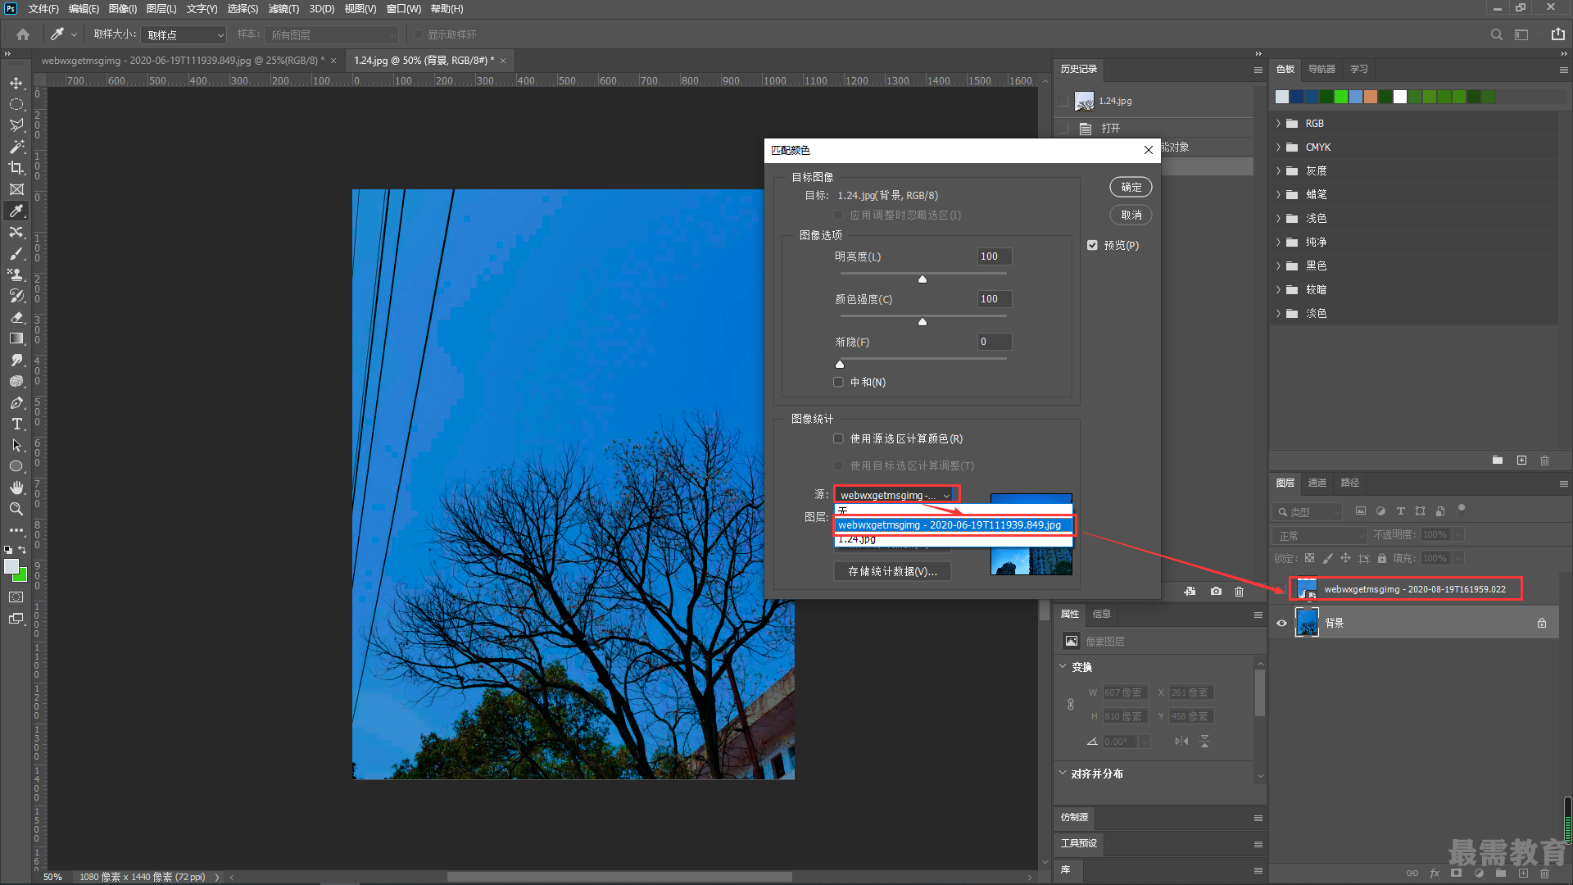1573x885 pixels.
Task: Select the Brush tool
Action: (x=16, y=253)
